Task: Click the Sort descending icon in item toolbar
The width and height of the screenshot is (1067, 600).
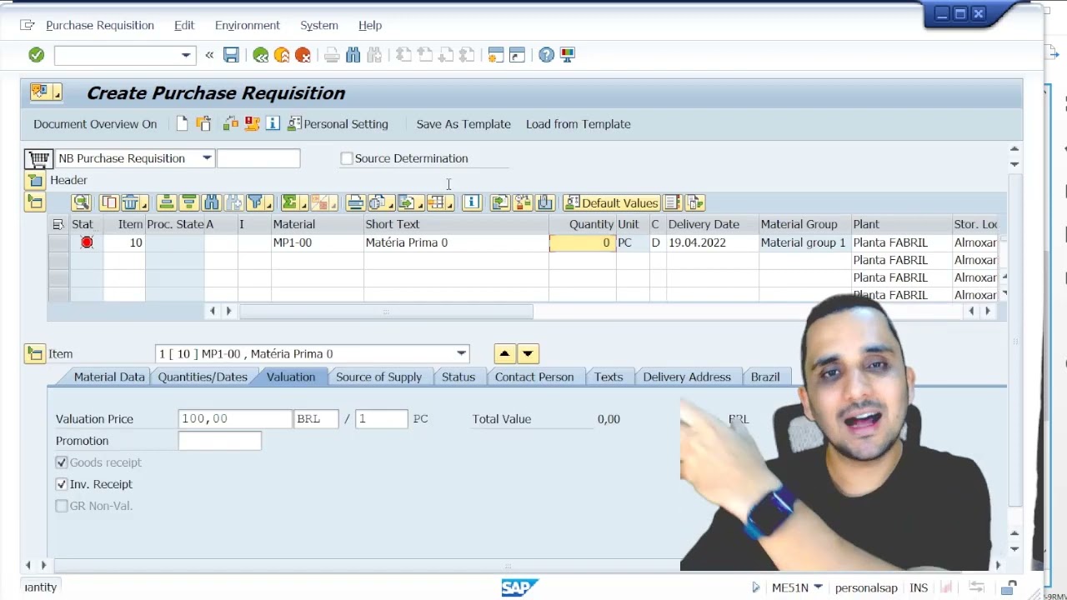Action: [x=188, y=202]
